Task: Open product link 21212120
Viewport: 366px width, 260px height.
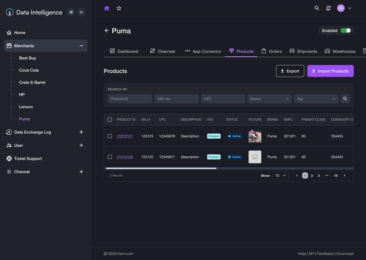Action: pyautogui.click(x=125, y=157)
